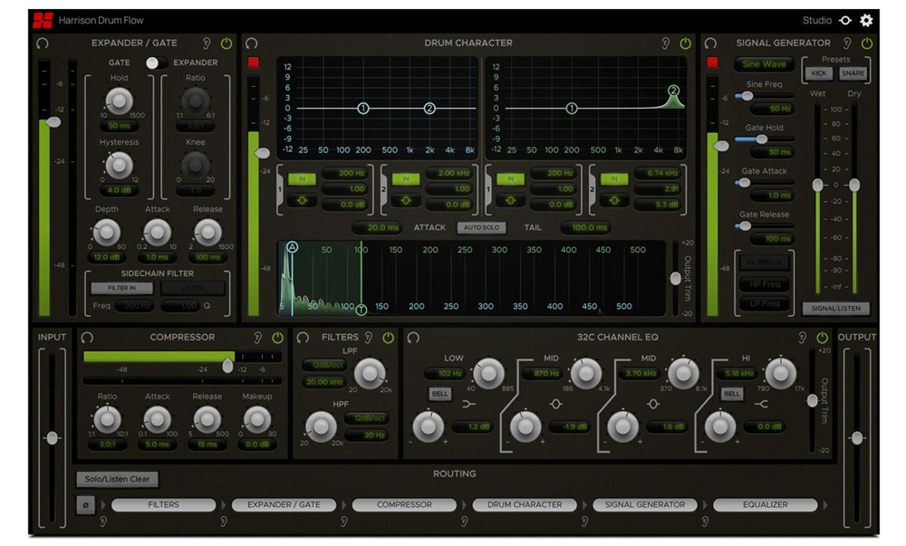Select the Expander / Gate routing block
The width and height of the screenshot is (906, 546).
pos(284,504)
